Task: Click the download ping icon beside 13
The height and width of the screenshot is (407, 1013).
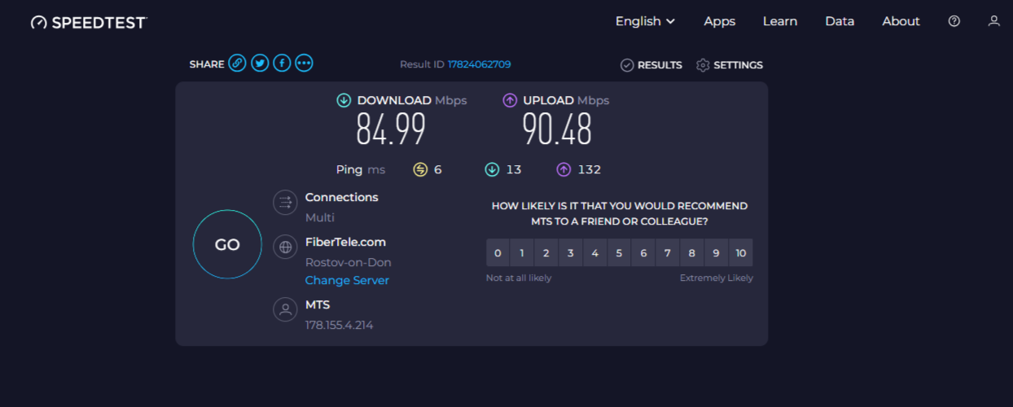Action: (492, 169)
